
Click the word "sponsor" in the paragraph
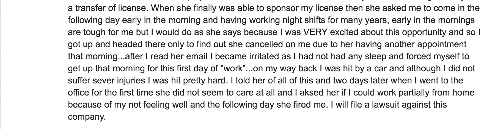pos(282,8)
